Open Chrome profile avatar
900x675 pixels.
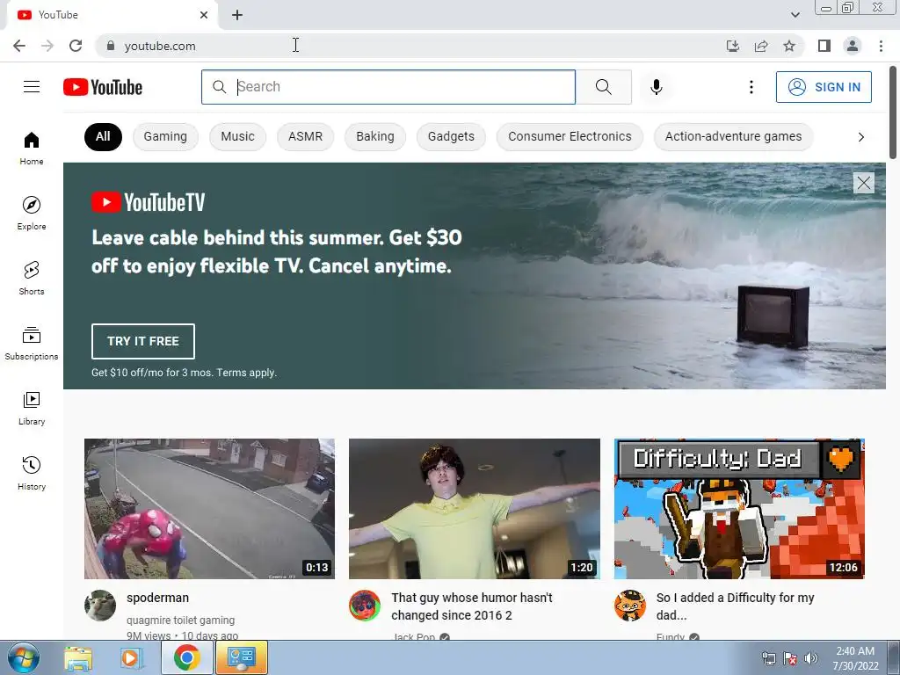853,46
